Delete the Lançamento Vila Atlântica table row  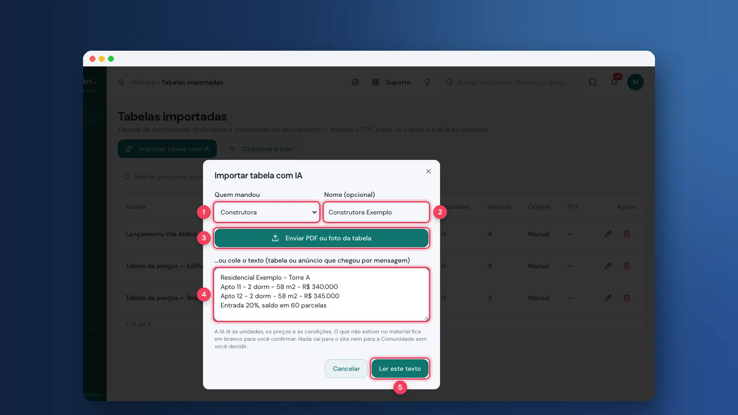(627, 234)
